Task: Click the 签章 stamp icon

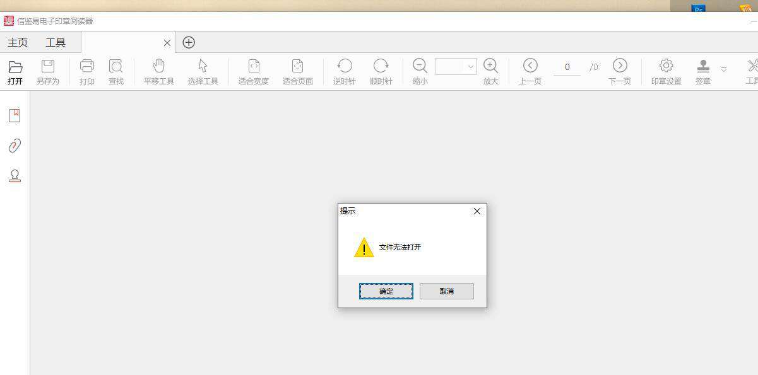Action: tap(703, 72)
